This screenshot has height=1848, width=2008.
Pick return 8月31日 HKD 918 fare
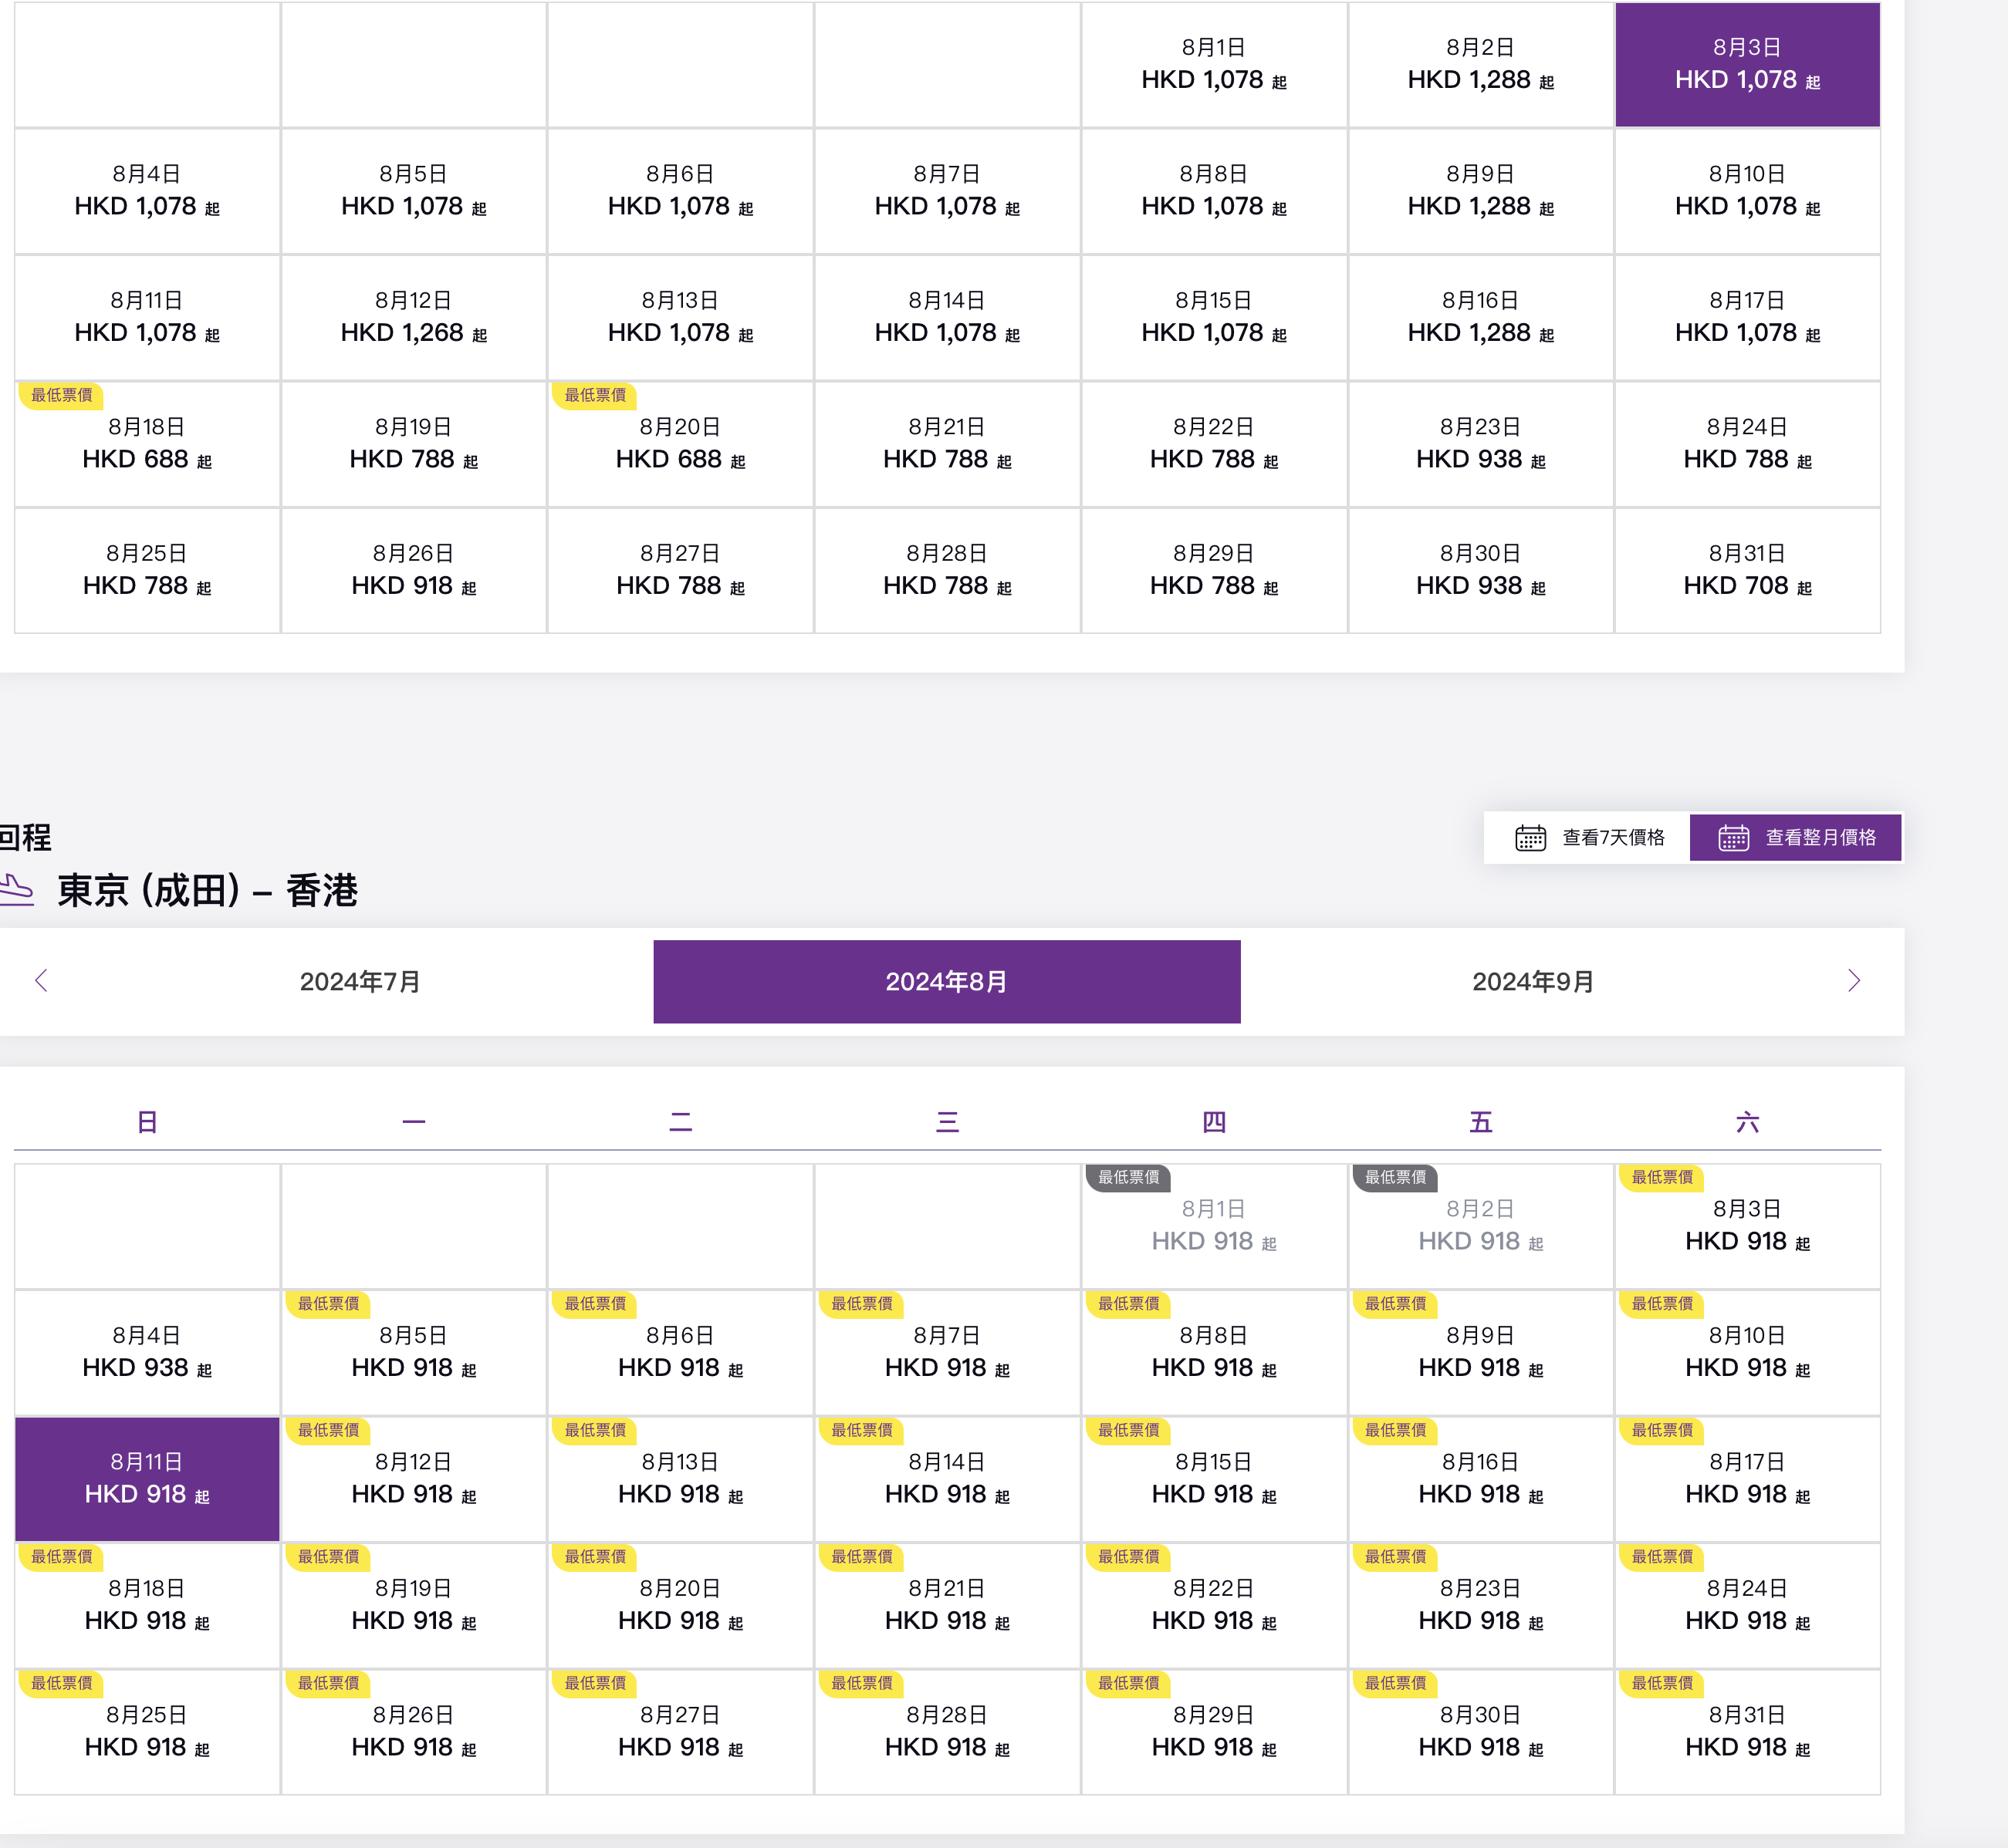pyautogui.click(x=1747, y=1731)
